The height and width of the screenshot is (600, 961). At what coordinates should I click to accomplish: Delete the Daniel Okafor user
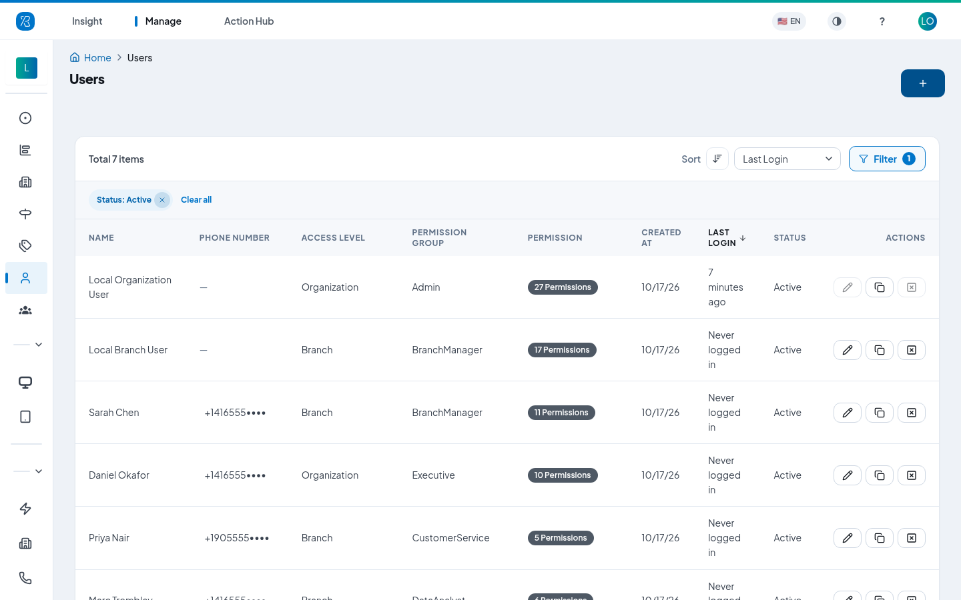[912, 475]
